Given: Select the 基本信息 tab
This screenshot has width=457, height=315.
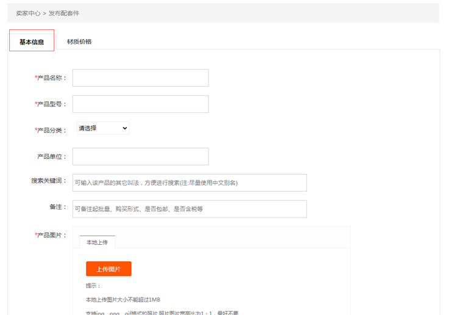Looking at the screenshot, I should pos(32,42).
